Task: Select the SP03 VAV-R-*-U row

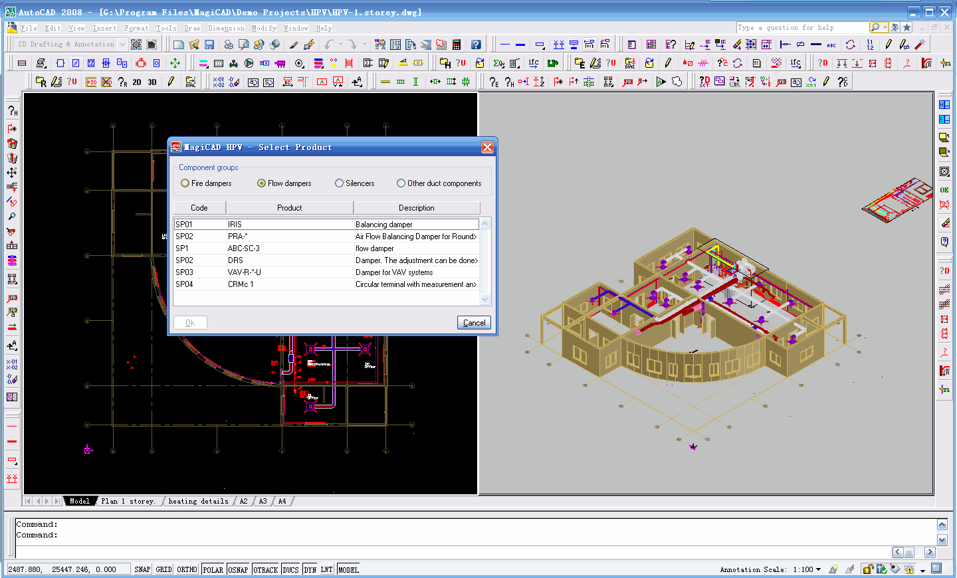Action: [326, 272]
